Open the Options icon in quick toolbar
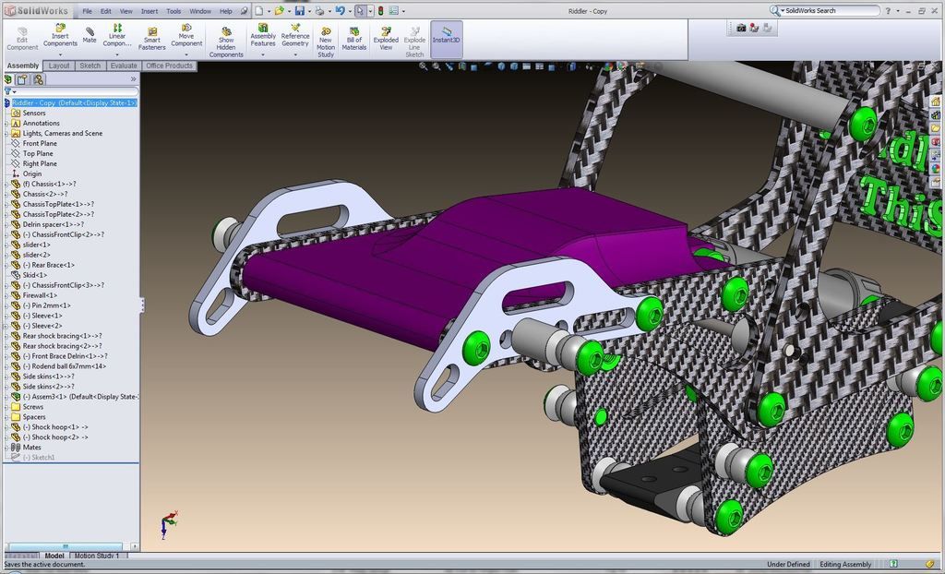 [x=393, y=11]
